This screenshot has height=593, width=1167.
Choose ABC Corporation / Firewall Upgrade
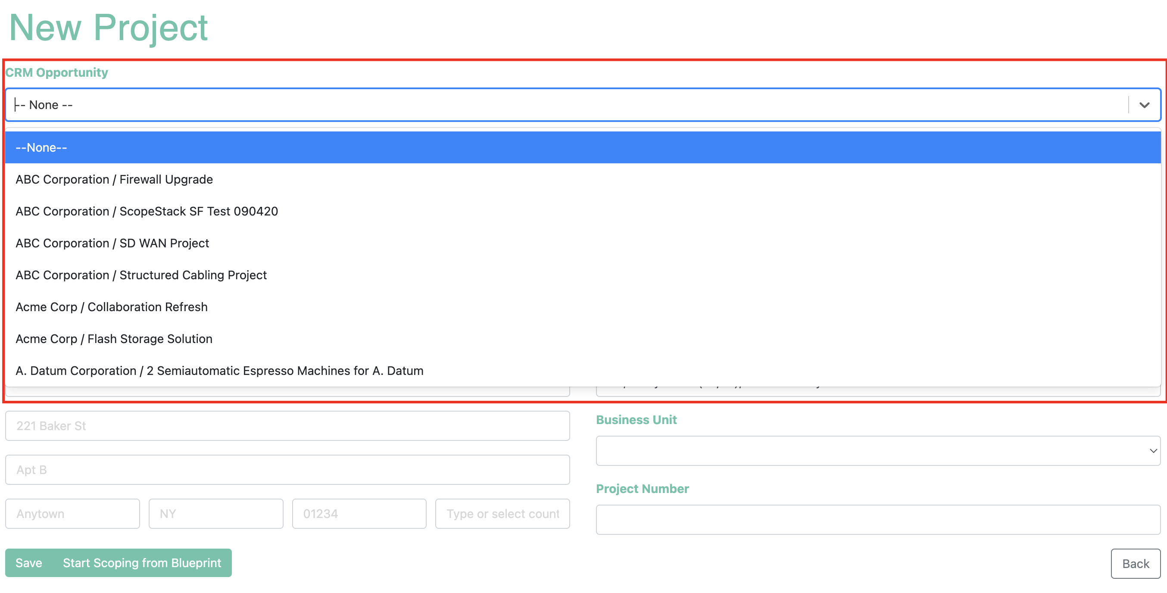[583, 179]
